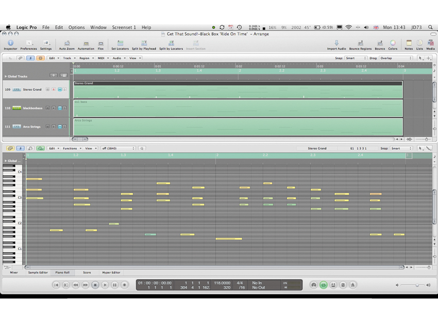The width and height of the screenshot is (438, 329).
Task: Pause playback in transport
Action: (x=114, y=285)
